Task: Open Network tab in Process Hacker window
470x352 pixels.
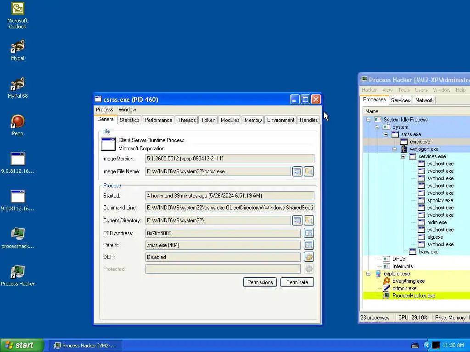Action: tap(424, 100)
